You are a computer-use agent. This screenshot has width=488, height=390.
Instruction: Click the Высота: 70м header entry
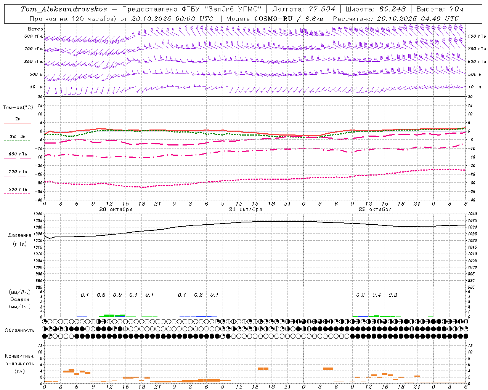440,9
